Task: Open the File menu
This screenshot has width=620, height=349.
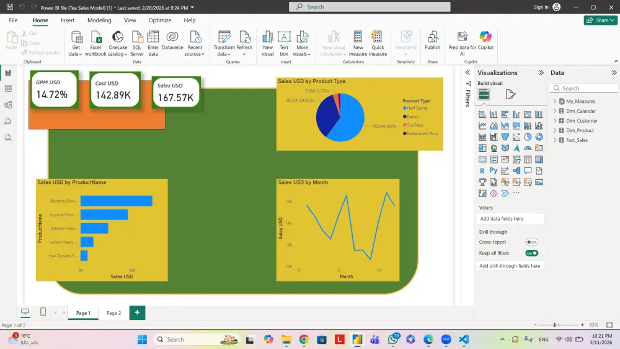Action: coord(13,20)
